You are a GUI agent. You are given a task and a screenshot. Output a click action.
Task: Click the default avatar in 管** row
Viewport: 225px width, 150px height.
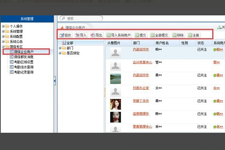[115, 66]
